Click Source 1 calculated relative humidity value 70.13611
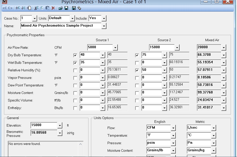Image resolution: width=237 pixels, height=157 pixels. pyautogui.click(x=117, y=70)
